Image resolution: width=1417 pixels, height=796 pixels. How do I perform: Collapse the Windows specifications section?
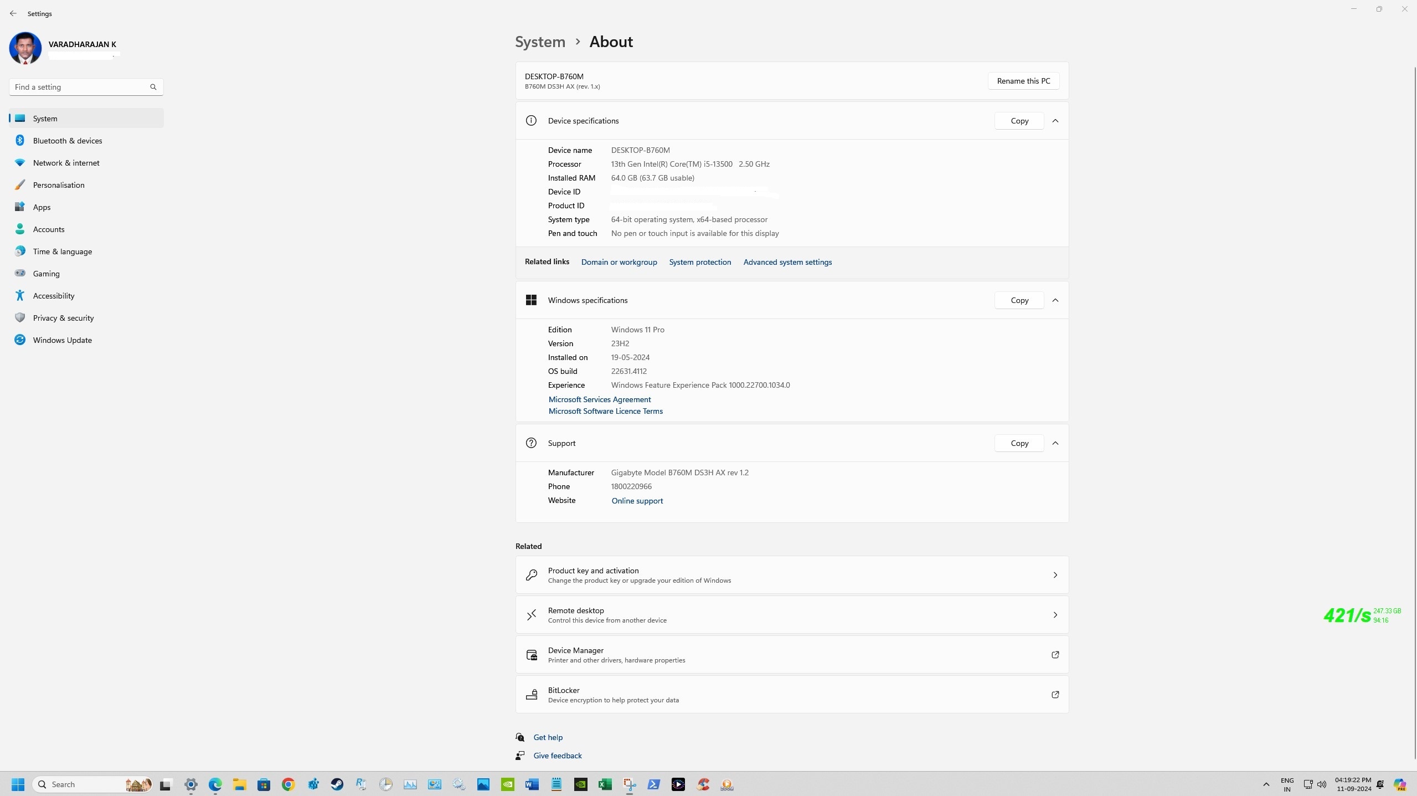(1055, 300)
